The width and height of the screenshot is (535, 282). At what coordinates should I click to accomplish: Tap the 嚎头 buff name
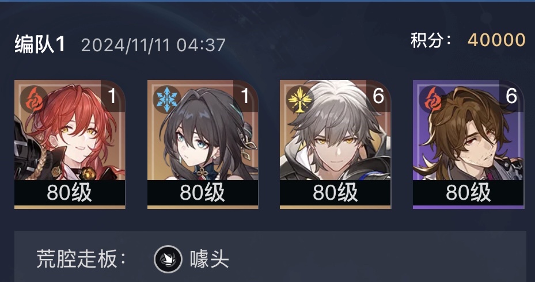coord(209,259)
